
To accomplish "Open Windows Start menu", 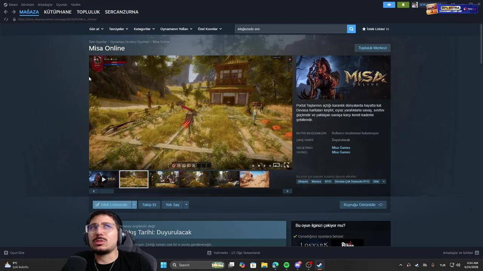I will point(163,265).
